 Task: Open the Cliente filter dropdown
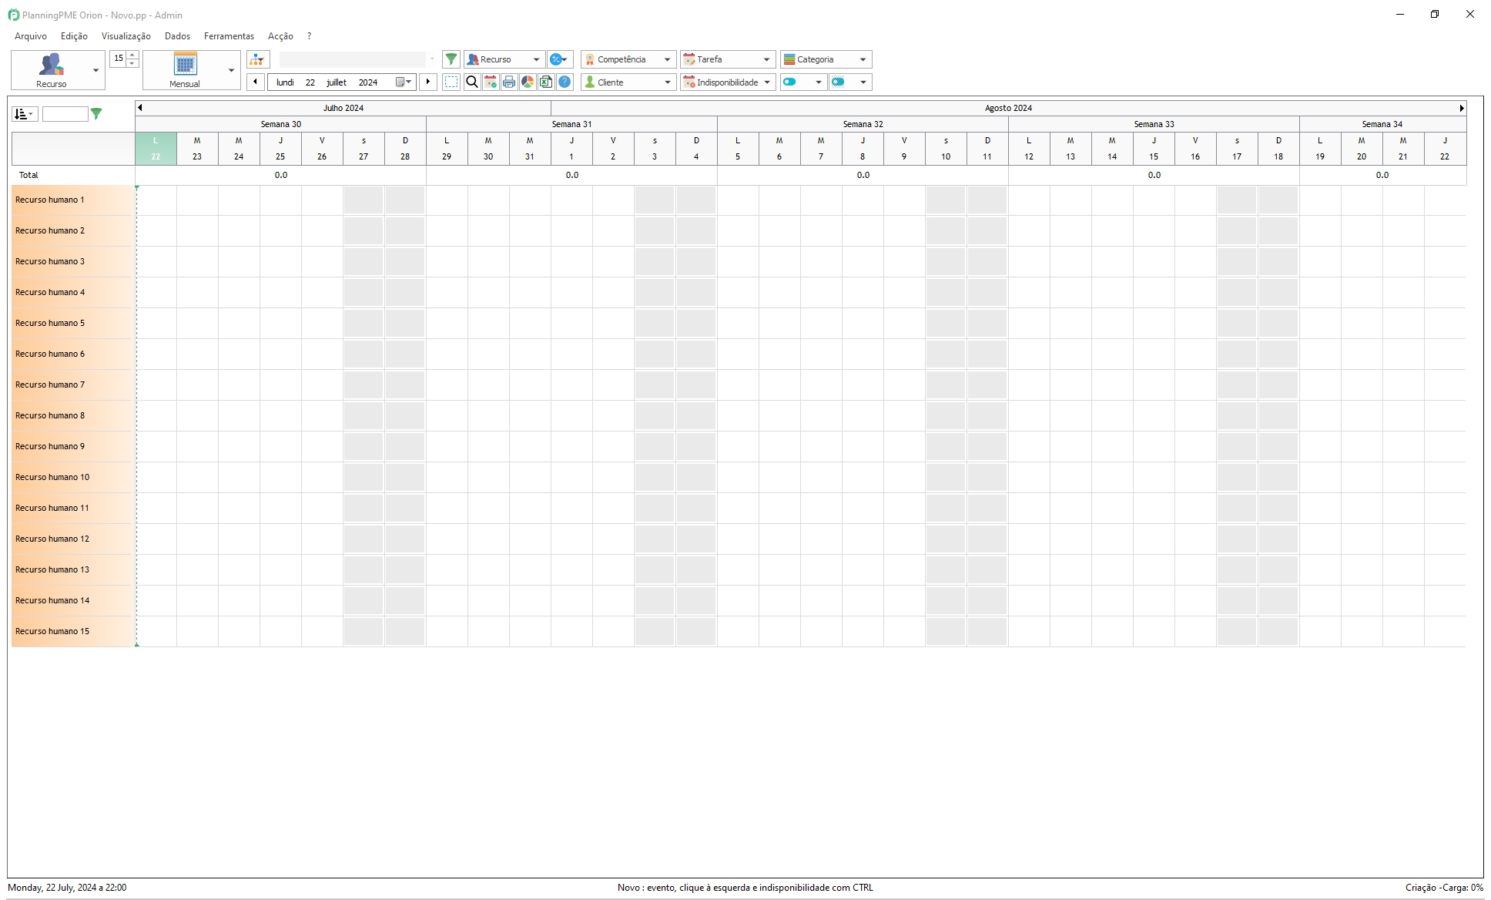[x=628, y=82]
